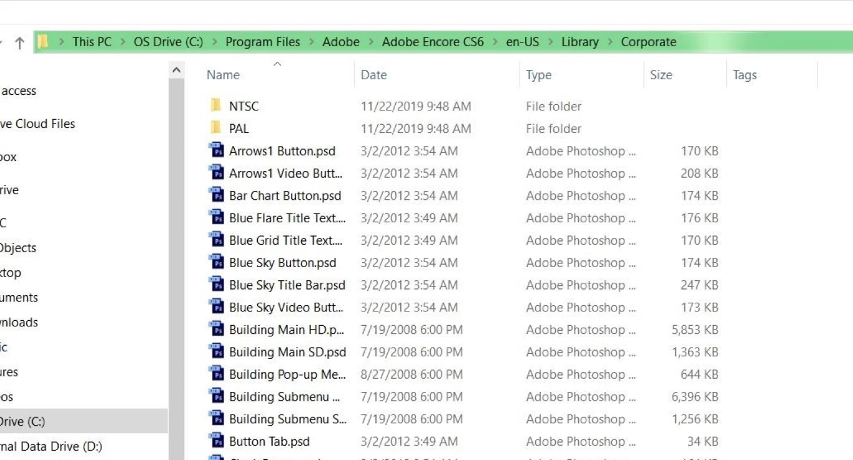Click date 8/27/2008 6:00 PM
Screen dimensions: 853x460
[412, 374]
